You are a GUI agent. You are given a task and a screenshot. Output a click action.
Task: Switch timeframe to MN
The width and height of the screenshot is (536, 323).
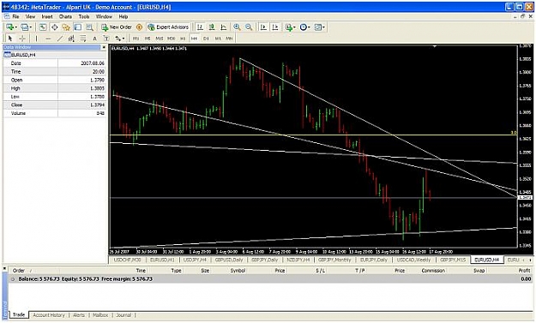(229, 39)
